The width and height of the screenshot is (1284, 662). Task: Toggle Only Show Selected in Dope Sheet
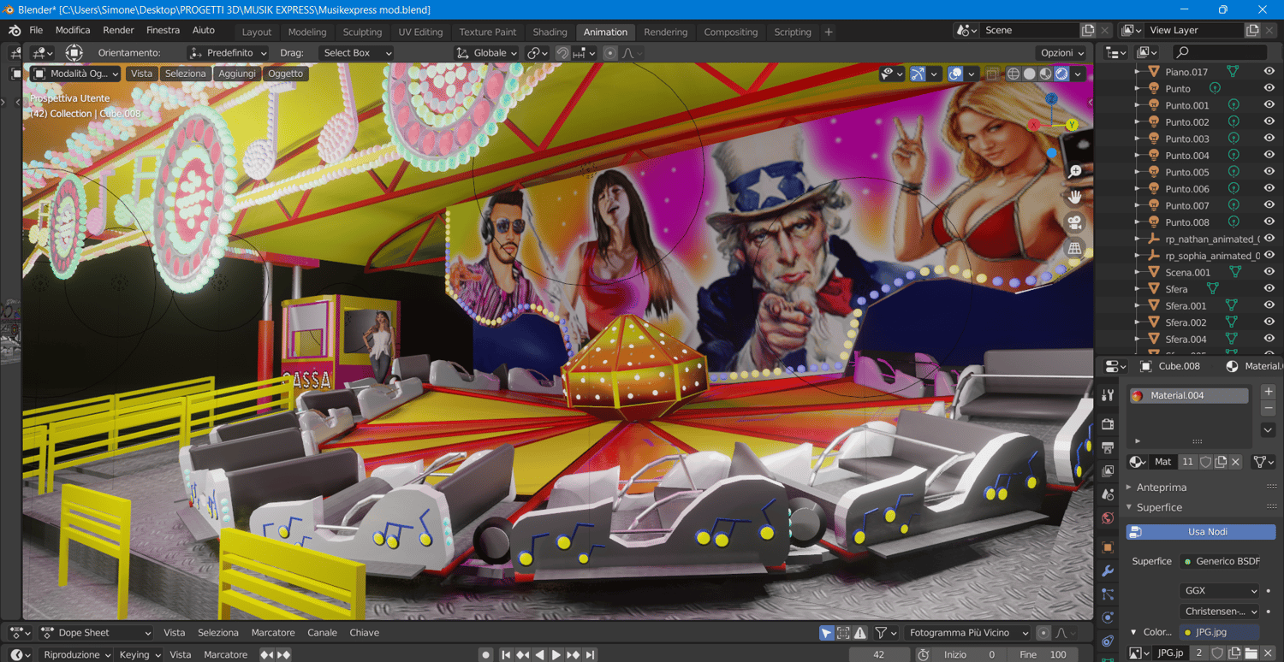pos(826,633)
